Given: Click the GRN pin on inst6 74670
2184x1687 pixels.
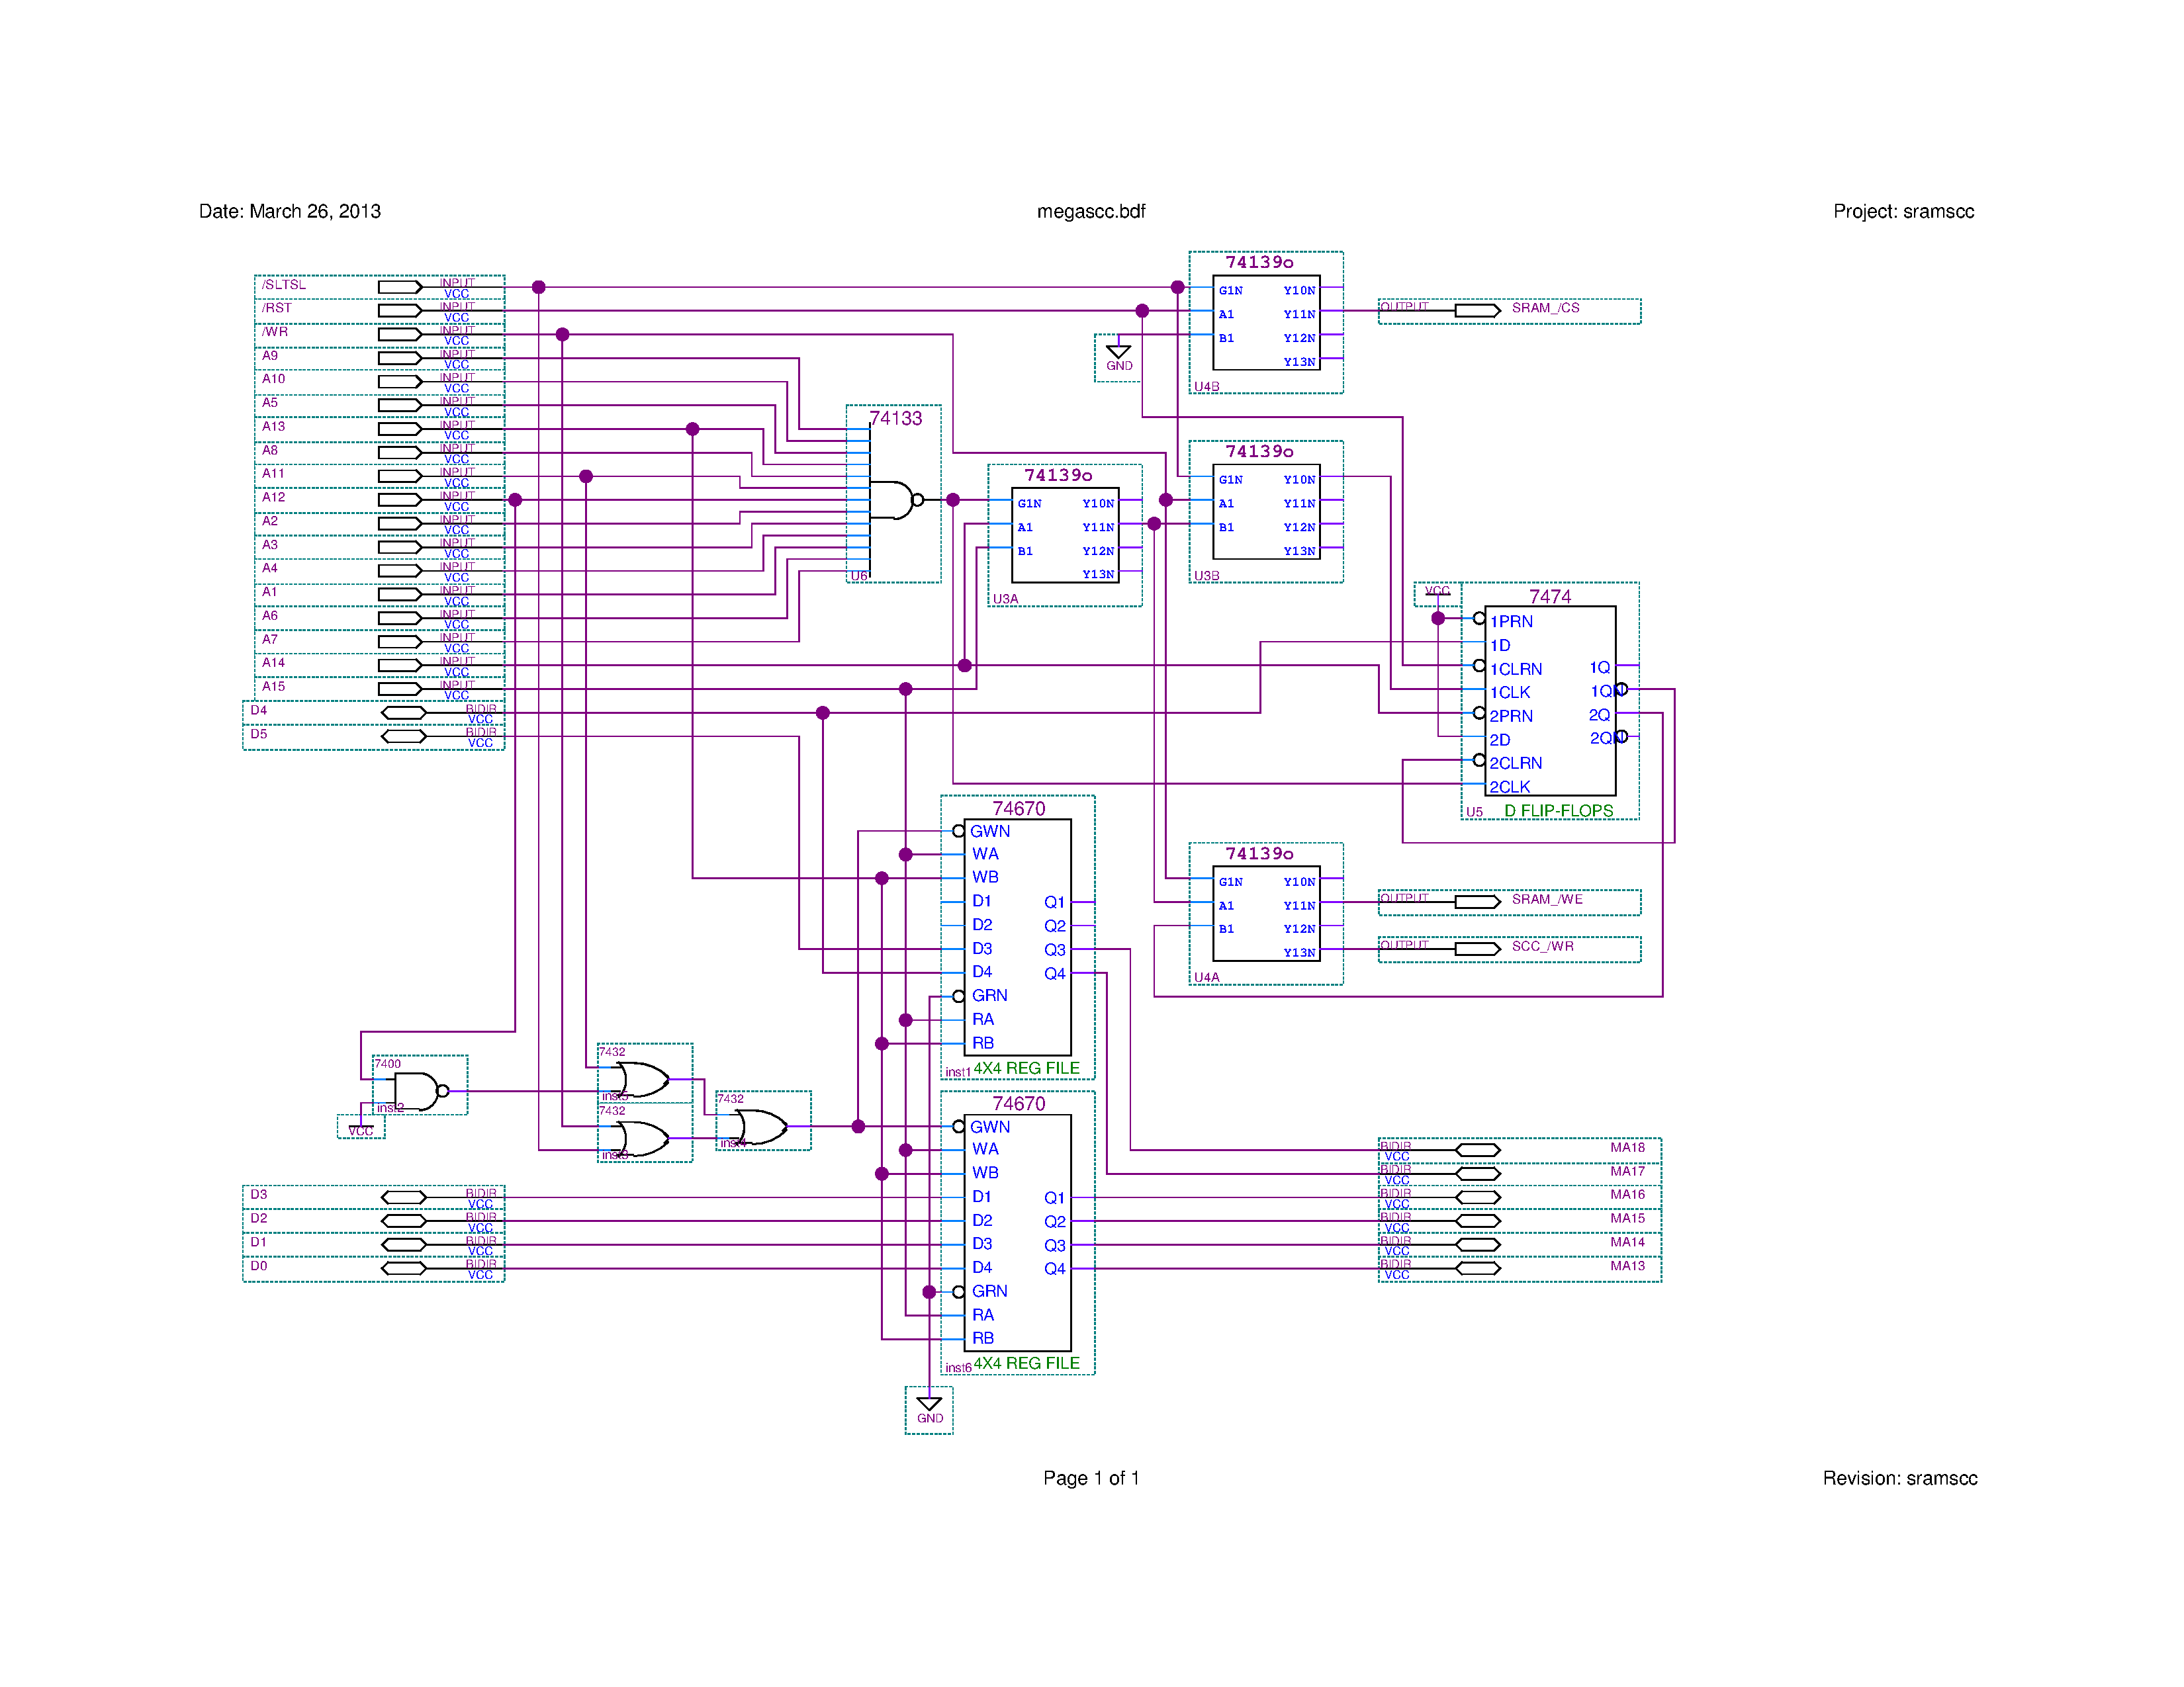Looking at the screenshot, I should coord(990,1291).
